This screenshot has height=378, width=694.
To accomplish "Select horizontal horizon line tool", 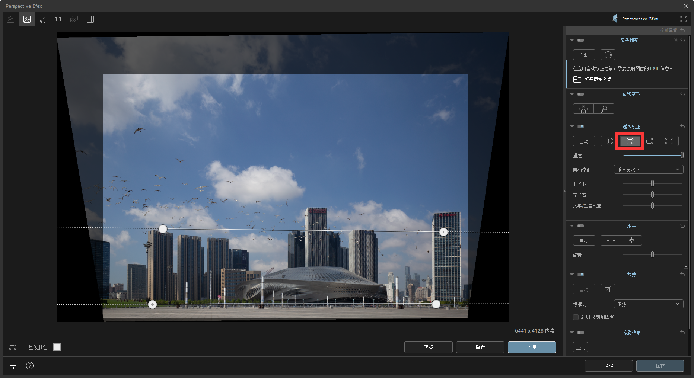I will (611, 240).
